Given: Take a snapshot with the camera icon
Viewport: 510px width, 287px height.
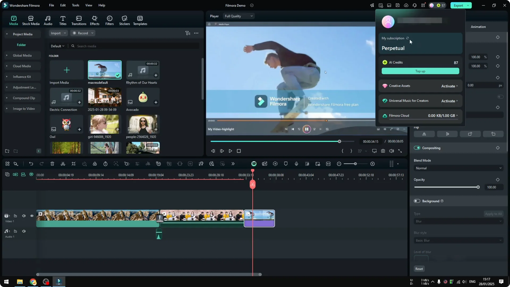Looking at the screenshot, I should coord(383,151).
